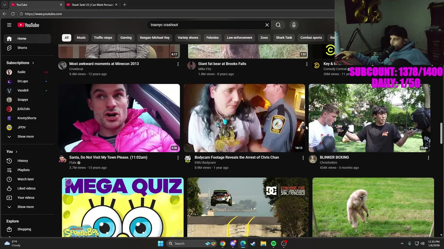This screenshot has height=249, width=444.
Task: Select the Law enforcement filter chip
Action: tap(239, 38)
